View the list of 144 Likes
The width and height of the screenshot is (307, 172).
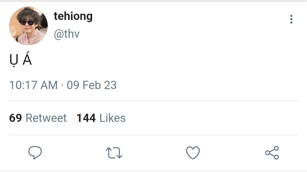pos(101,118)
